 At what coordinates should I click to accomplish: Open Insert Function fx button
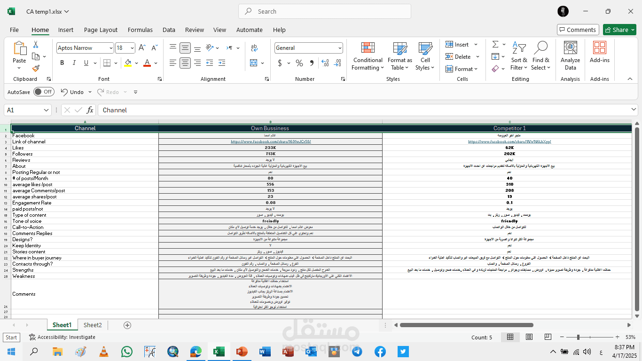tap(90, 110)
